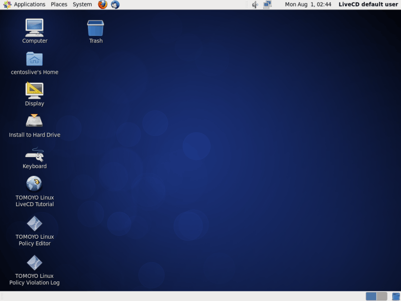Launch Firefox from the top panel
The width and height of the screenshot is (401, 301).
click(103, 5)
